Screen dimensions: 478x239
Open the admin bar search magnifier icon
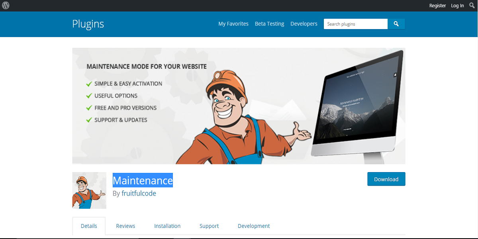[472, 6]
